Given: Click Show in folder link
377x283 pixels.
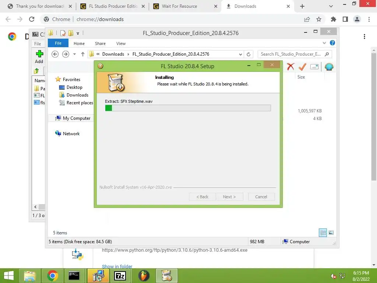Looking at the screenshot, I should click(117, 266).
